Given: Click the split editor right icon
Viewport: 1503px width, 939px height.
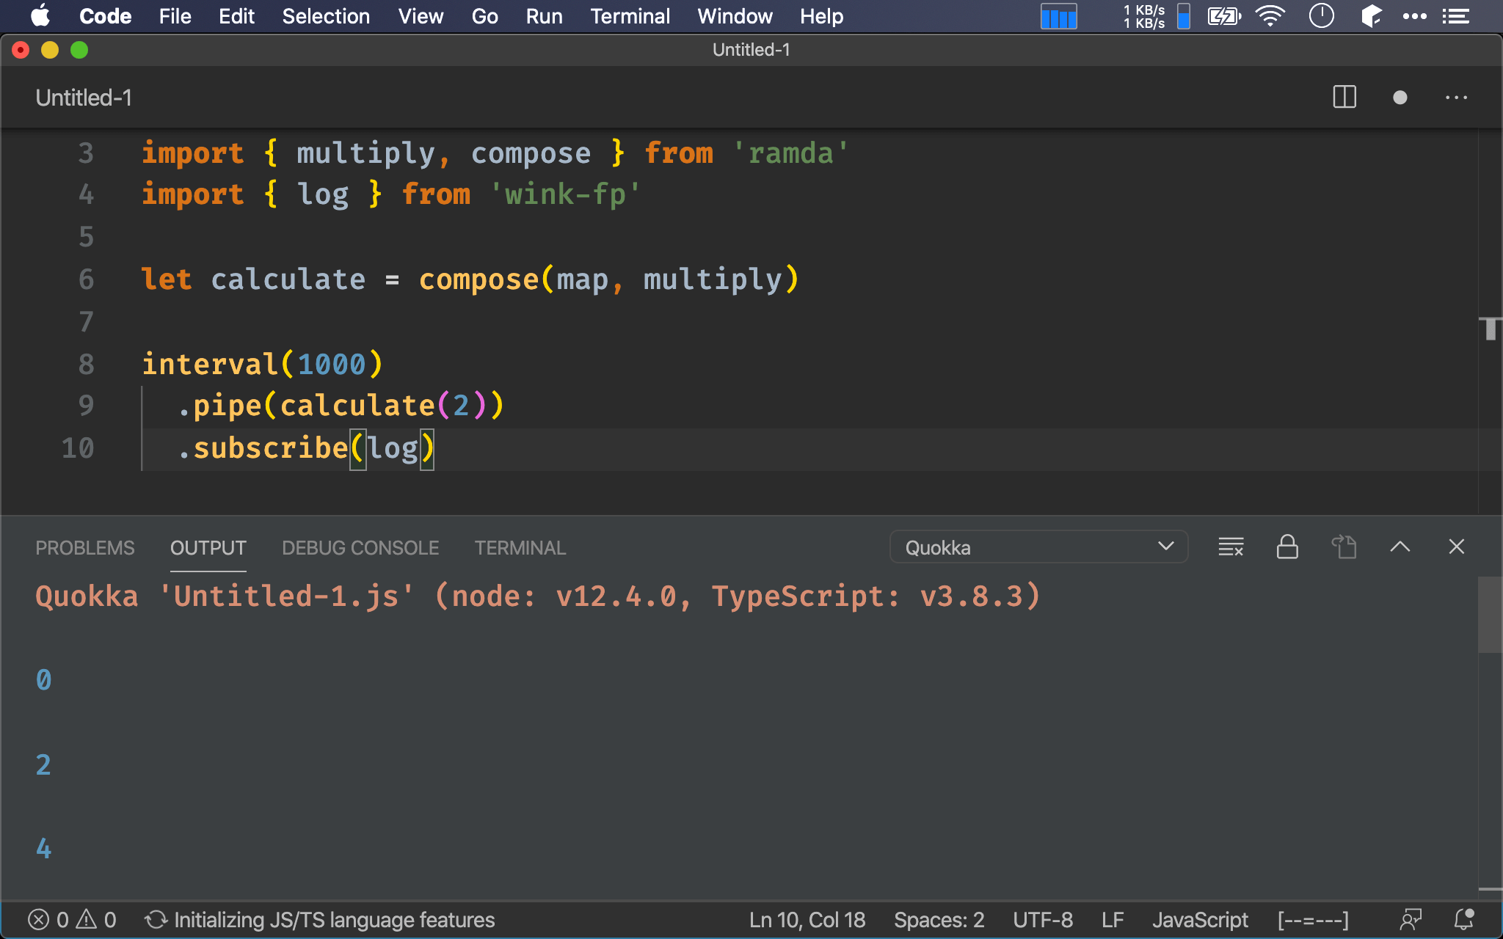Looking at the screenshot, I should tap(1344, 98).
